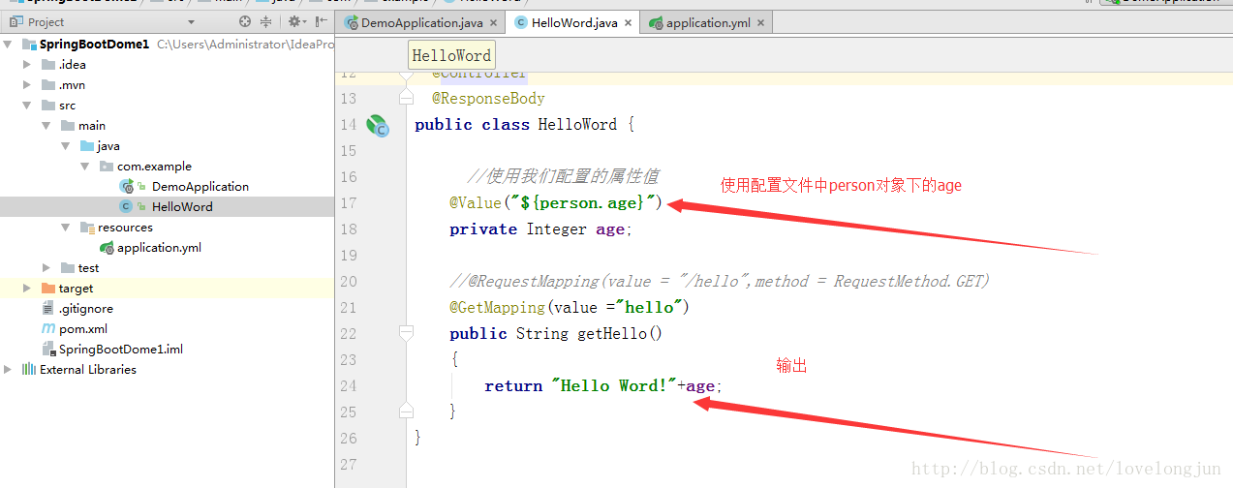Click the resources folder icon
This screenshot has width=1233, height=488.
coord(87,227)
